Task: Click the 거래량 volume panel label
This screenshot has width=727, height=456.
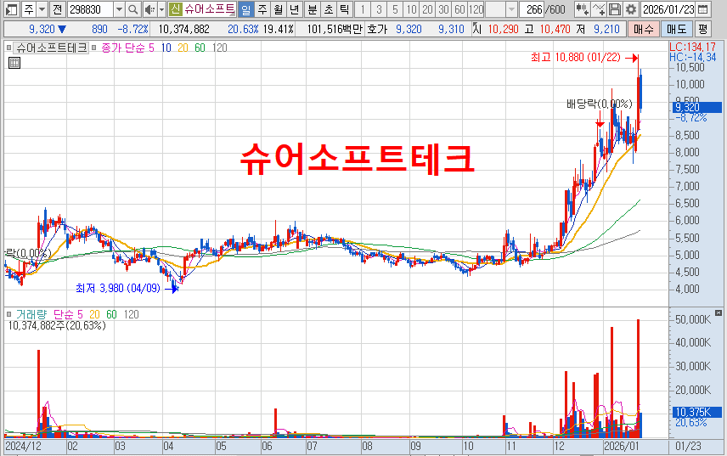Action: 31,315
